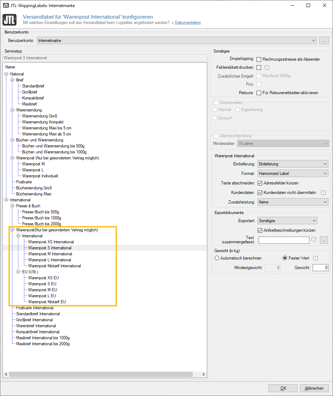
Task: Toggle Für Retourenetiketten aktivieren checkbox
Action: [259, 93]
